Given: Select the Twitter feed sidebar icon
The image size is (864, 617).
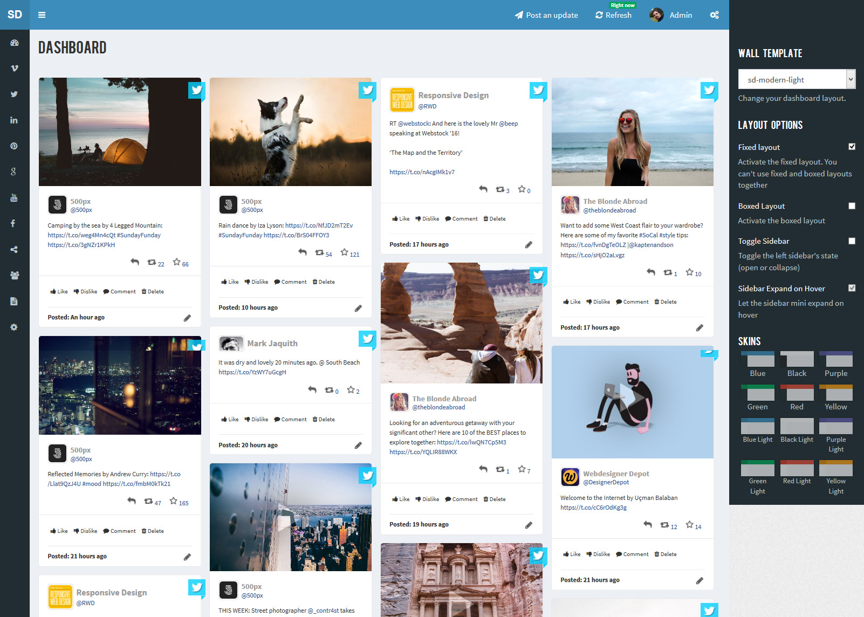Looking at the screenshot, I should pyautogui.click(x=14, y=94).
